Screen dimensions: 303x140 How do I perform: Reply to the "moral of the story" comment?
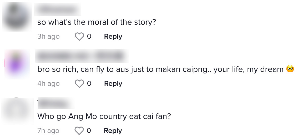pyautogui.click(x=113, y=37)
